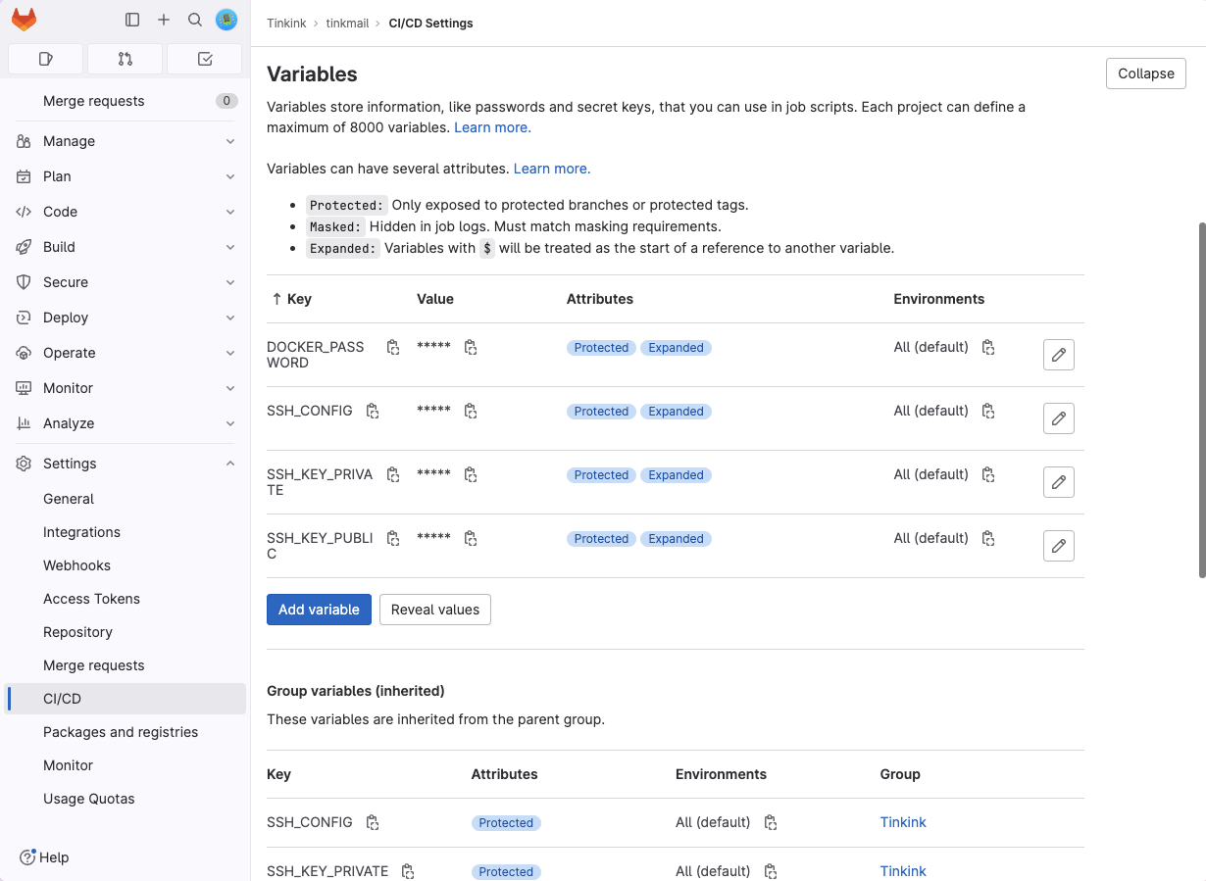The image size is (1206, 881).
Task: Open user avatar menu
Action: [226, 20]
